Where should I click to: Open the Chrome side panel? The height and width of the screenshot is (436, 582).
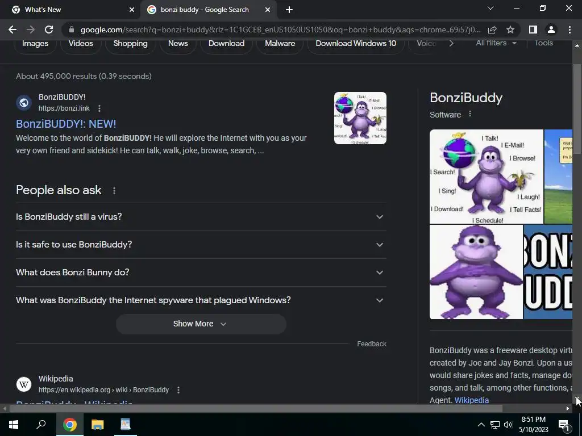tap(533, 30)
